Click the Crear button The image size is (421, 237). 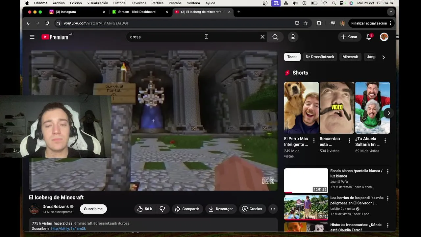[349, 37]
